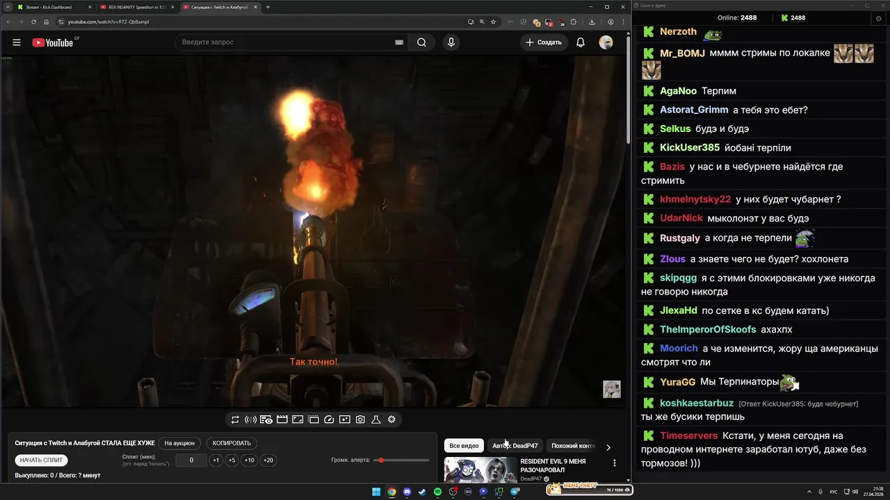The width and height of the screenshot is (890, 500).
Task: Bookmark this page with the star
Action: (494, 22)
